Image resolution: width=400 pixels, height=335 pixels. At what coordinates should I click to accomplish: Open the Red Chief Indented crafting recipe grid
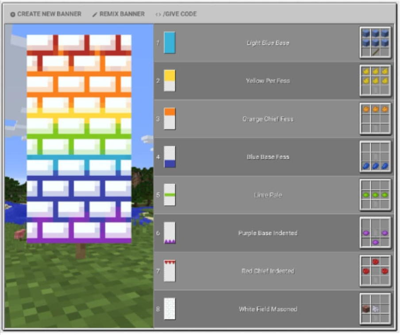375,271
